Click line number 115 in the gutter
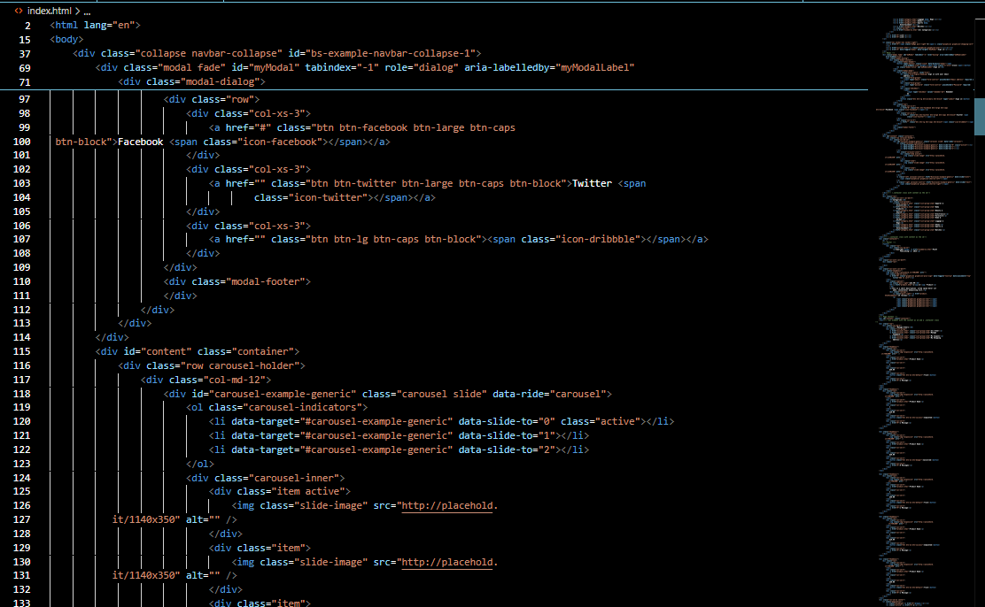 click(21, 351)
